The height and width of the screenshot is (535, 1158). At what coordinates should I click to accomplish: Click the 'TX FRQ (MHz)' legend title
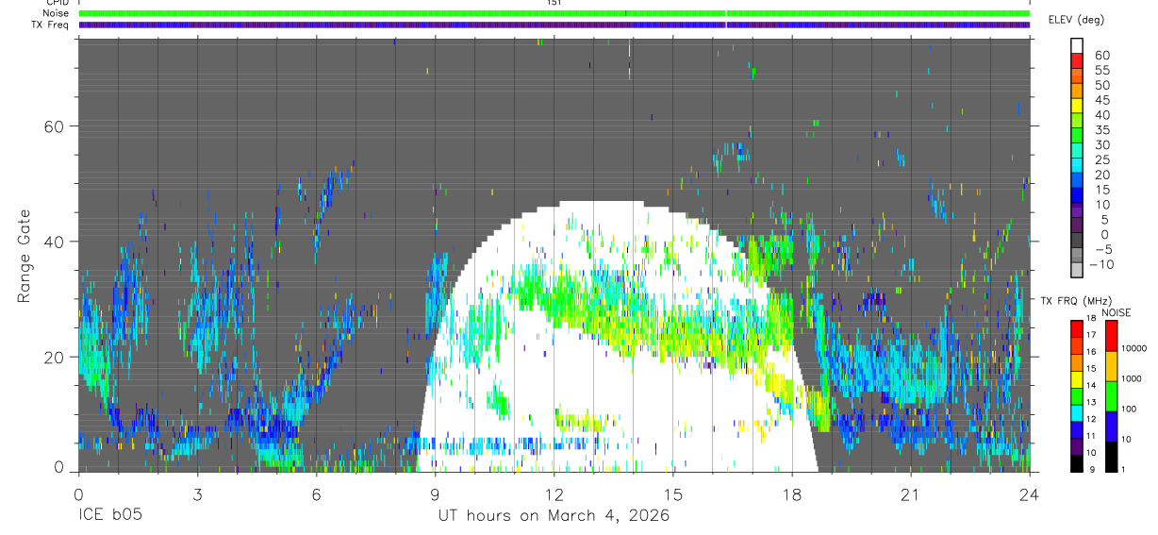pos(1075,301)
